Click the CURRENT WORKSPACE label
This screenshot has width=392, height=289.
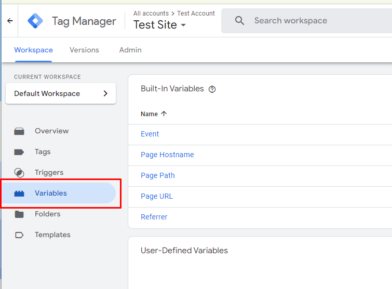point(47,77)
